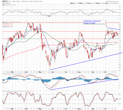123x110 pixels.
Task: Click Apr on the axis below price chart
Action: click(27, 72)
